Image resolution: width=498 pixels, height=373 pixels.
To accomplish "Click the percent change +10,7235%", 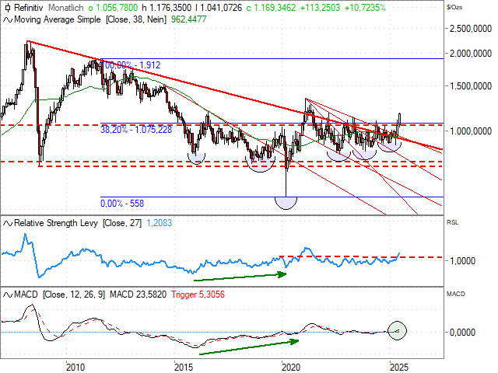I will (x=365, y=8).
